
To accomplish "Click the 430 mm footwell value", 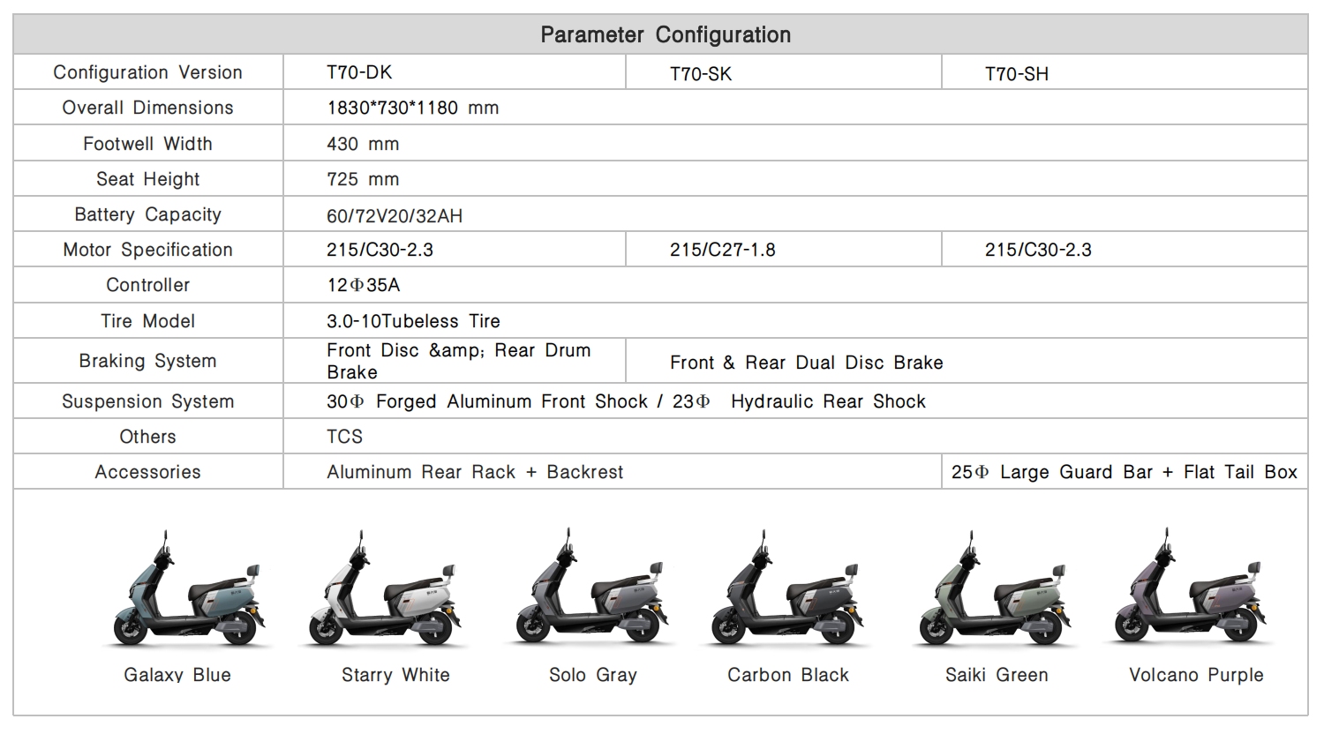I will [x=363, y=144].
